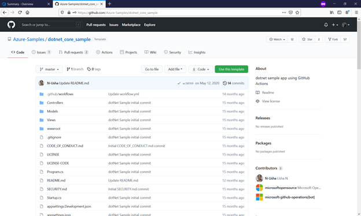
Task: Open the Security tab
Action: click(172, 53)
